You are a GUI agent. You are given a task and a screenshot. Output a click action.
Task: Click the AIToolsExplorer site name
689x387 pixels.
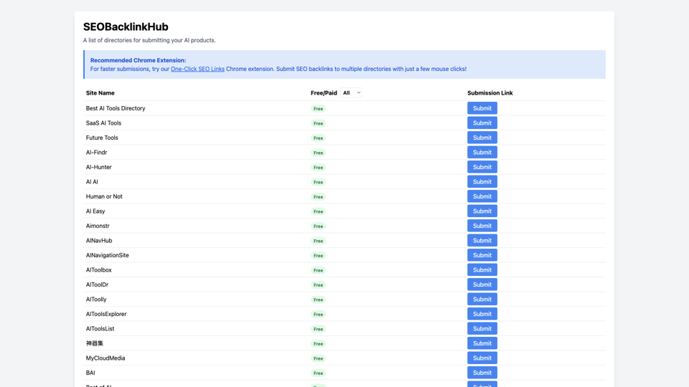tap(106, 314)
